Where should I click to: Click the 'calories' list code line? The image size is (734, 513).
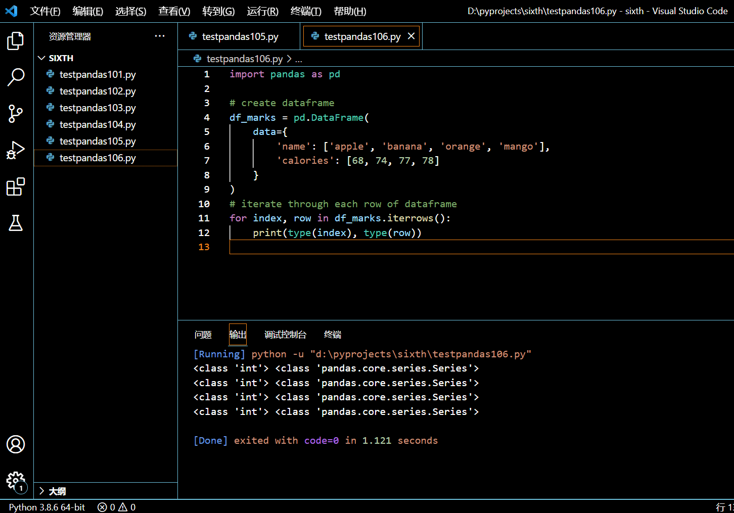pyautogui.click(x=358, y=161)
